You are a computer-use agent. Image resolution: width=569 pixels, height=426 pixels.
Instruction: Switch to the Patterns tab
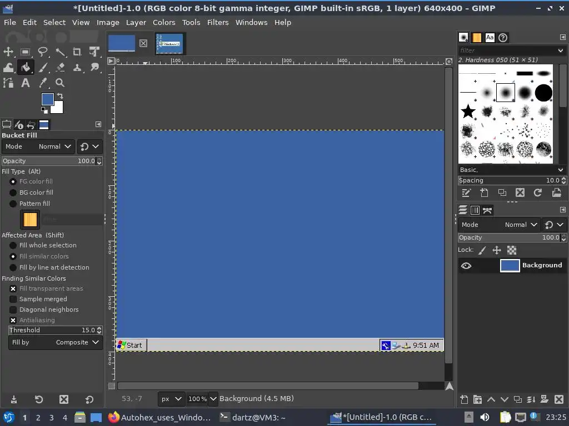pos(476,37)
